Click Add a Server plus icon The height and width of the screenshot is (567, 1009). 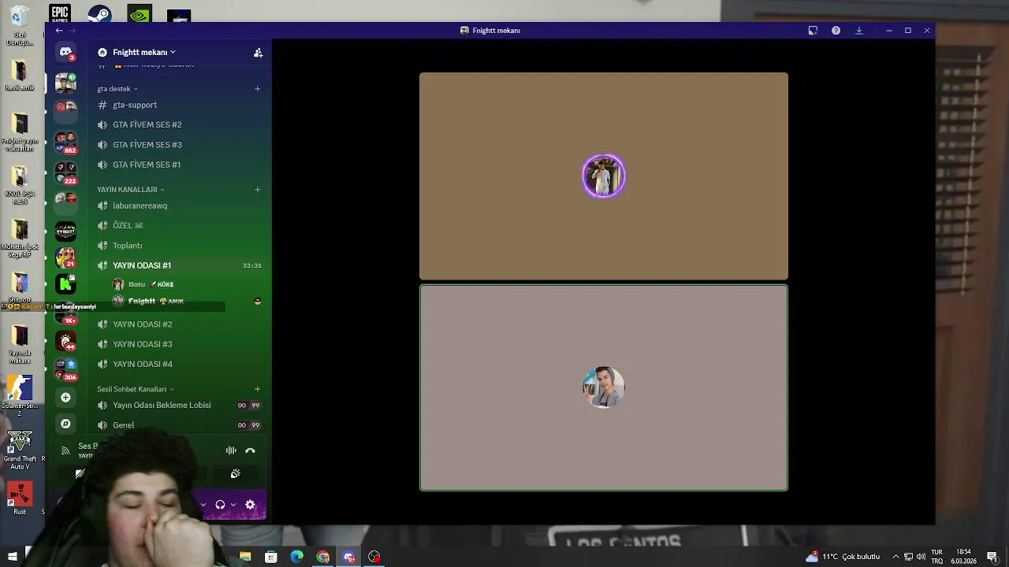pyautogui.click(x=65, y=398)
